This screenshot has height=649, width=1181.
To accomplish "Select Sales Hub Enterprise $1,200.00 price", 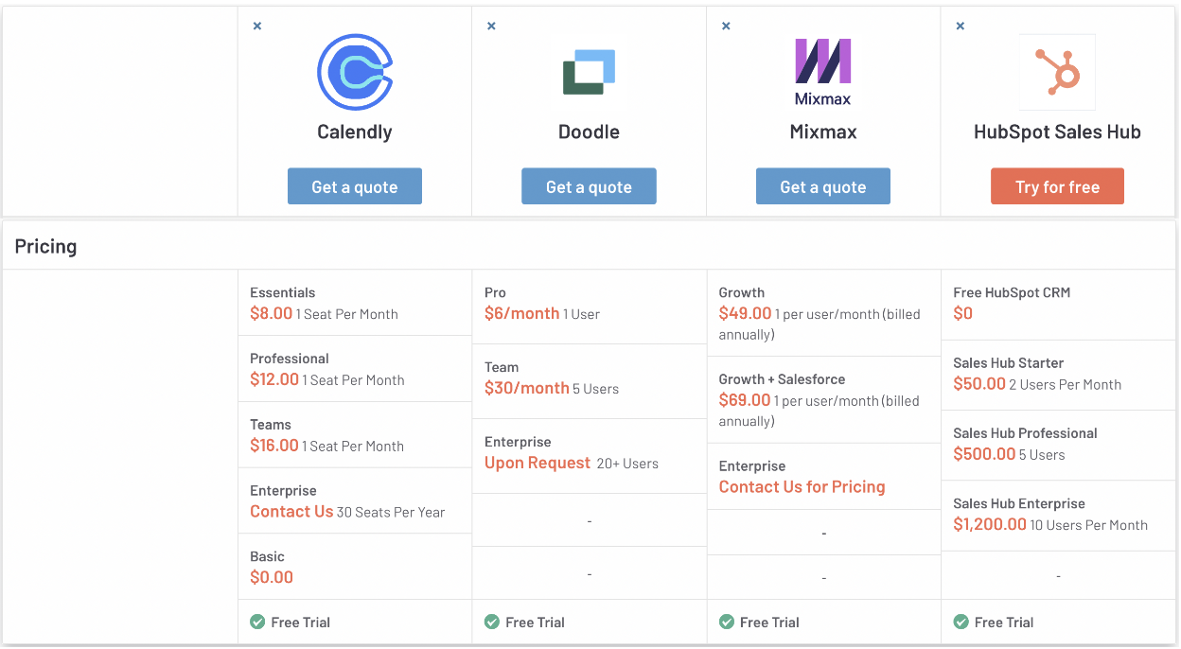I will click(990, 524).
